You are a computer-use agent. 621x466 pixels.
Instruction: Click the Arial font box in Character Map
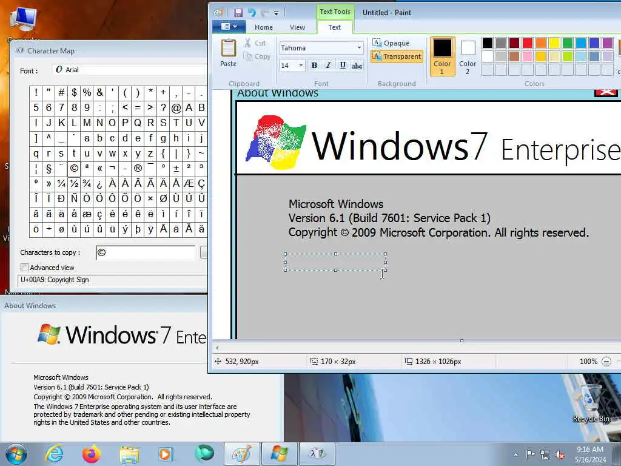[130, 70]
